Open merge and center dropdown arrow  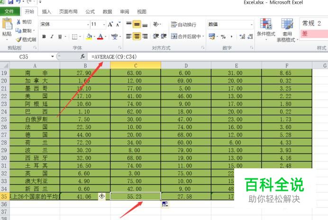point(203,37)
